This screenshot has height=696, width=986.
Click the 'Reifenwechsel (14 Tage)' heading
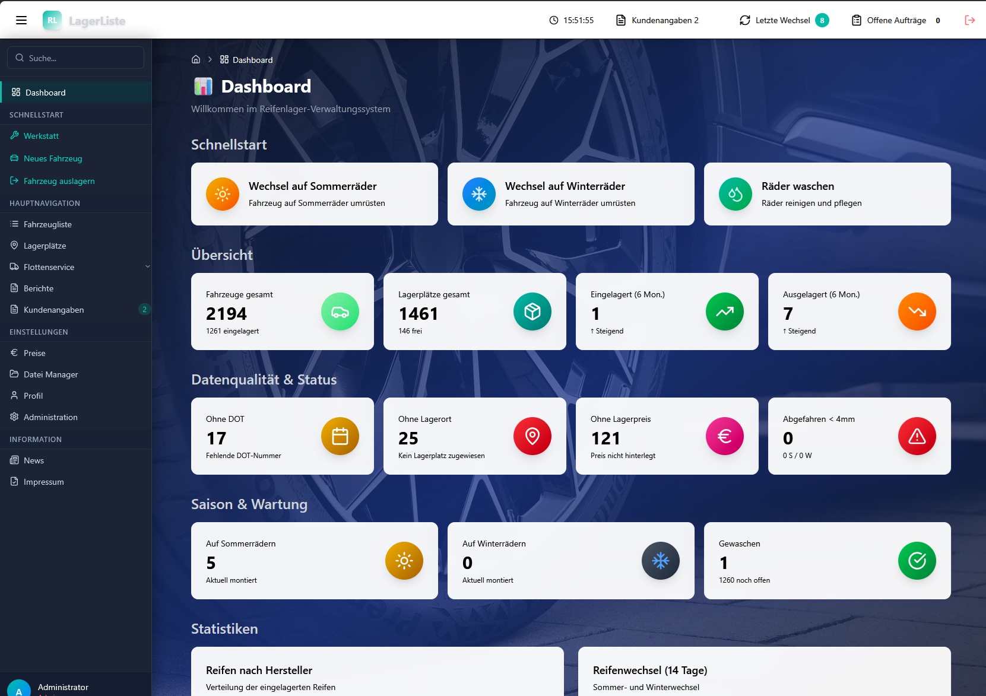pyautogui.click(x=650, y=670)
